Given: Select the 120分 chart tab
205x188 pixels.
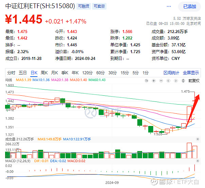Looking at the screenshot, I should pos(87,73).
